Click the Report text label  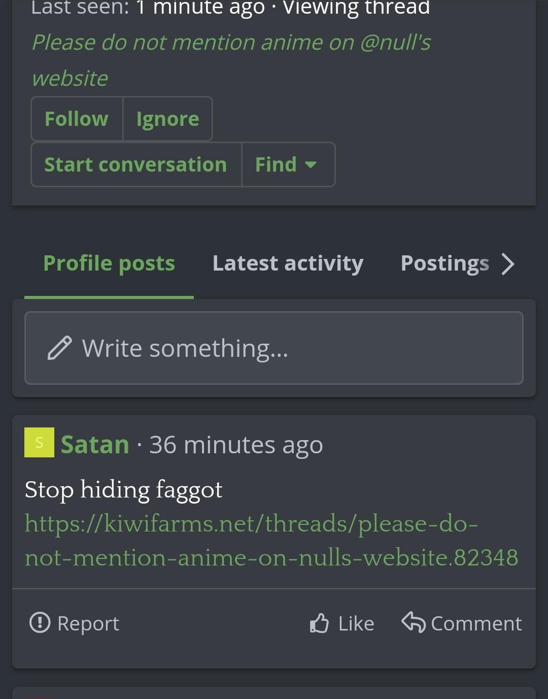(88, 623)
